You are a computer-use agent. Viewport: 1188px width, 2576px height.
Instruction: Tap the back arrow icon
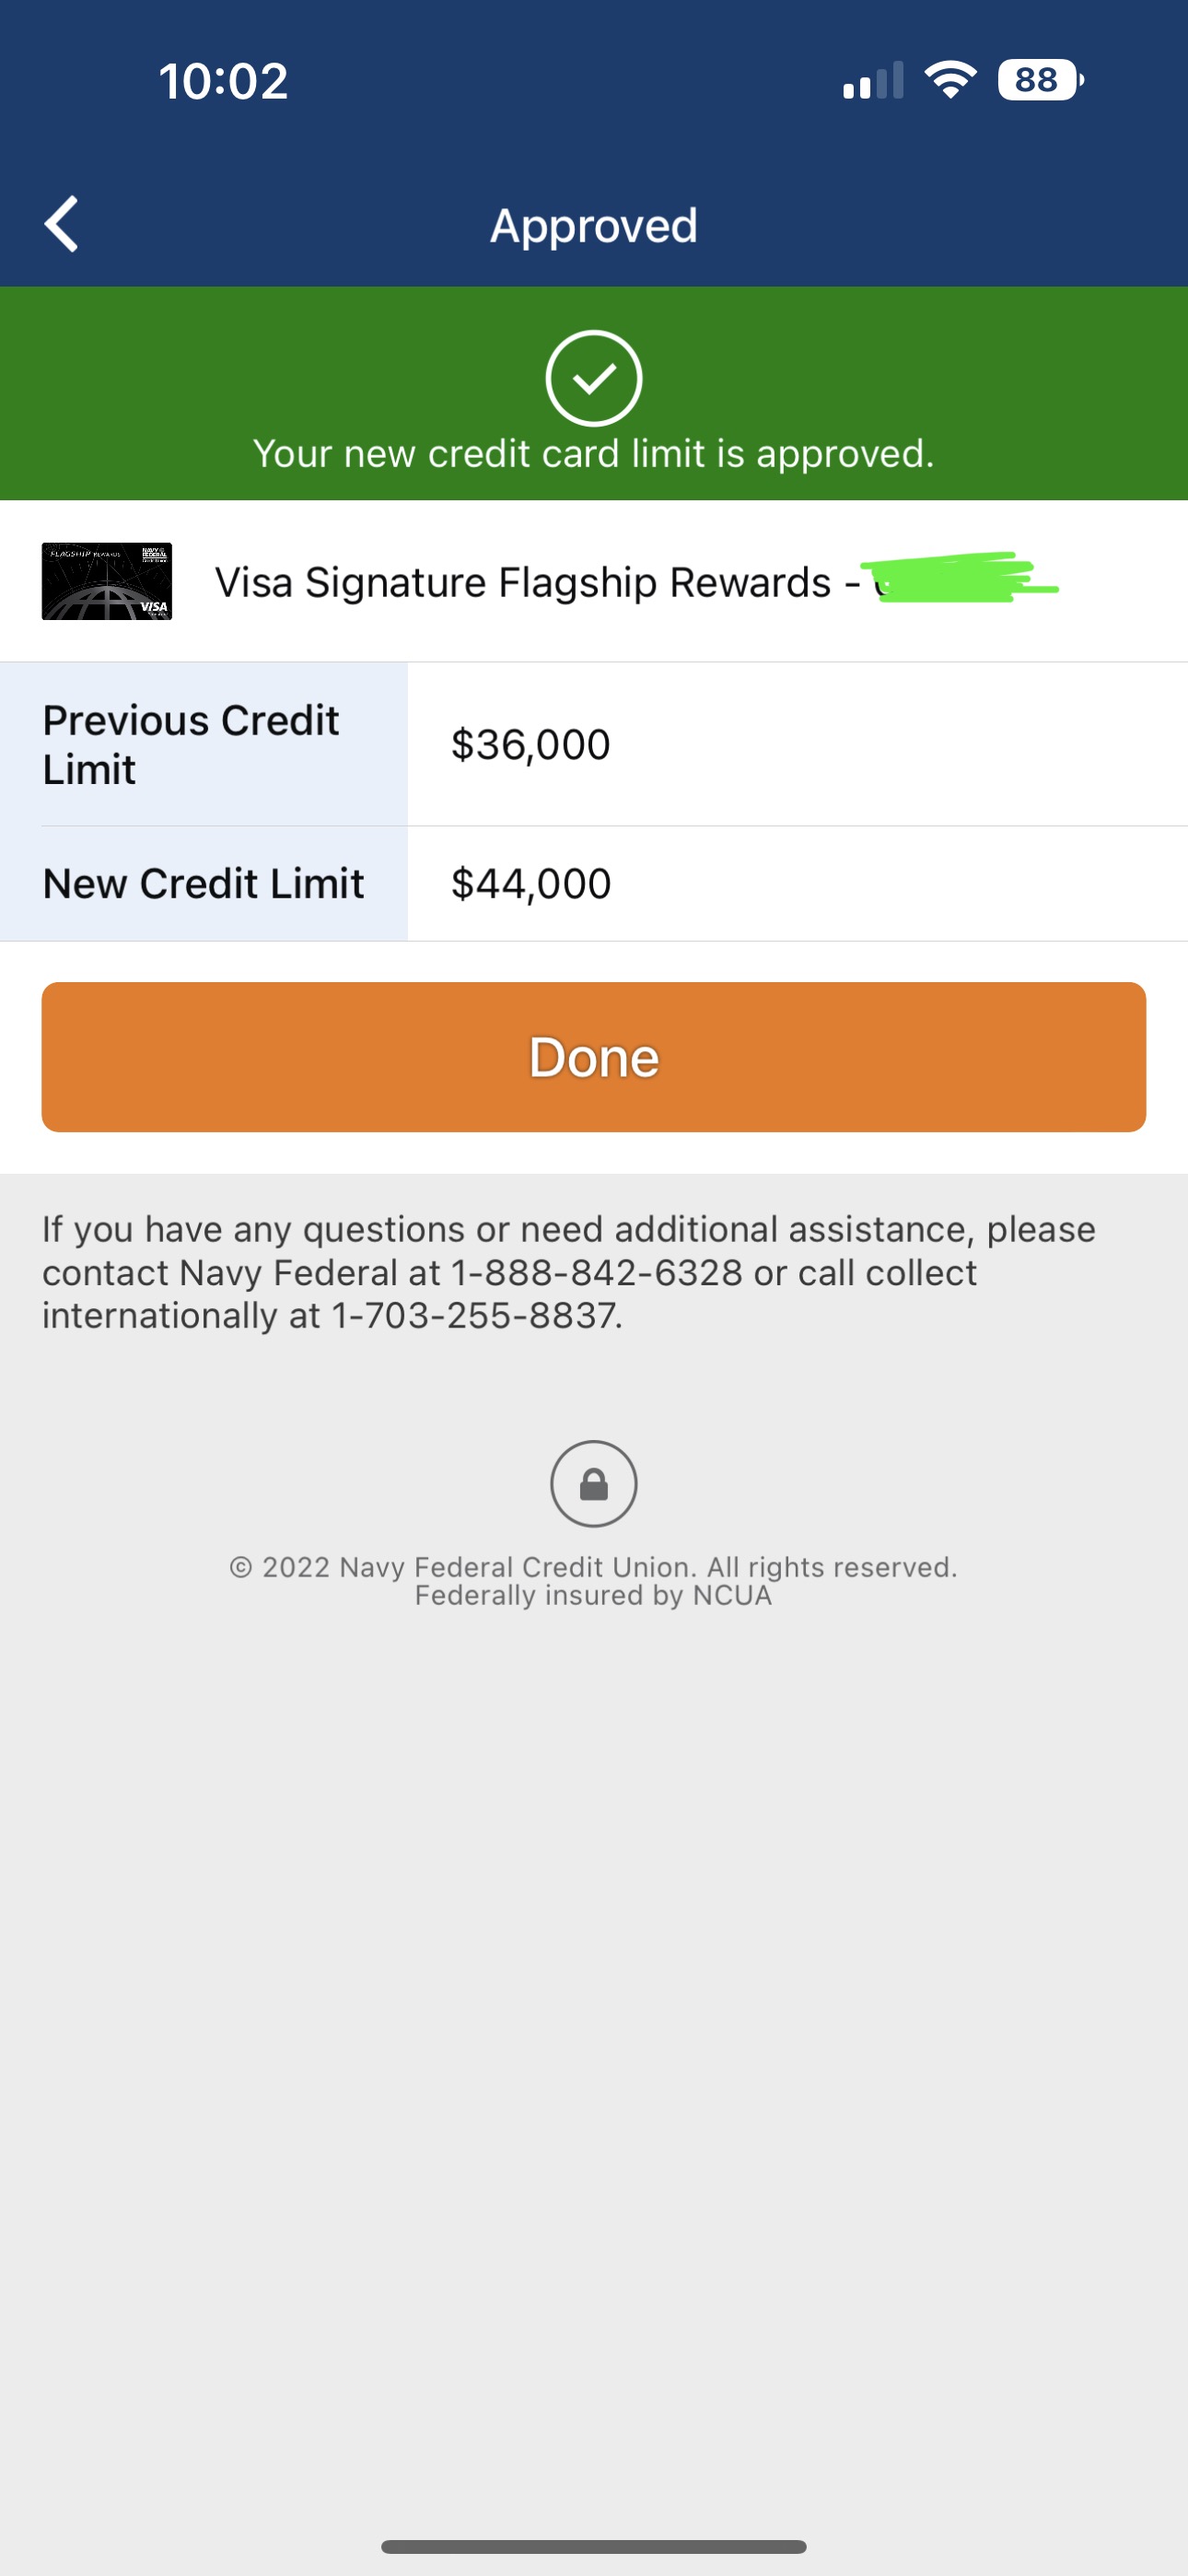click(62, 224)
